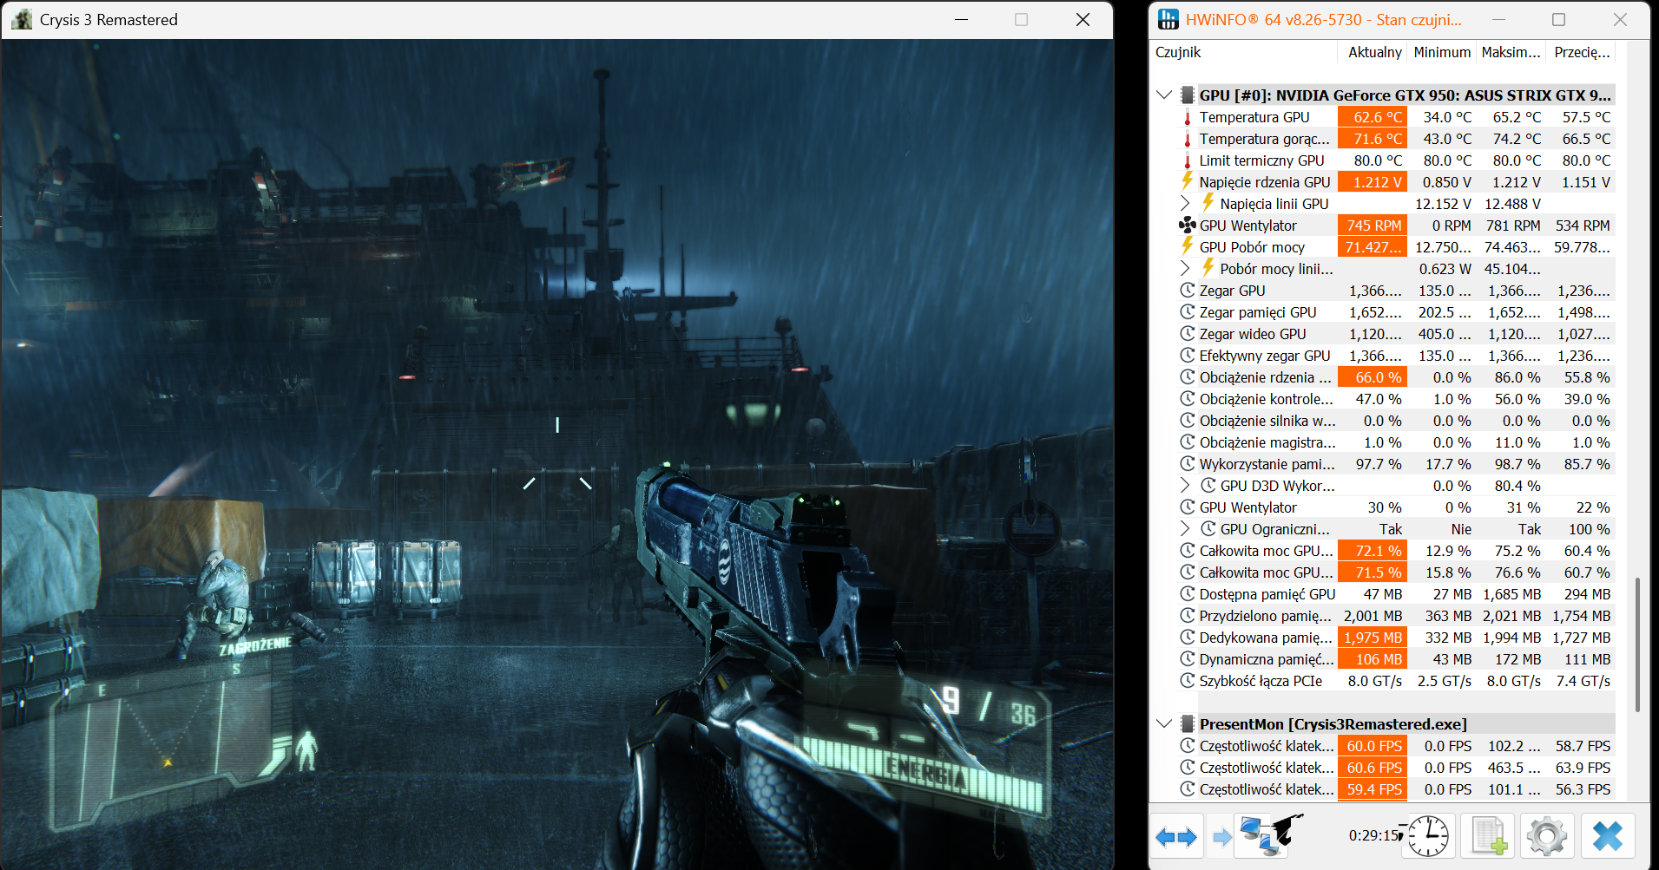Collapse the GPU [#0] GTX 950 sensor group
The width and height of the screenshot is (1659, 870).
(1164, 95)
